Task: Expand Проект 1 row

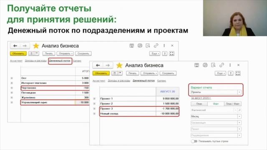Action: tap(94, 99)
